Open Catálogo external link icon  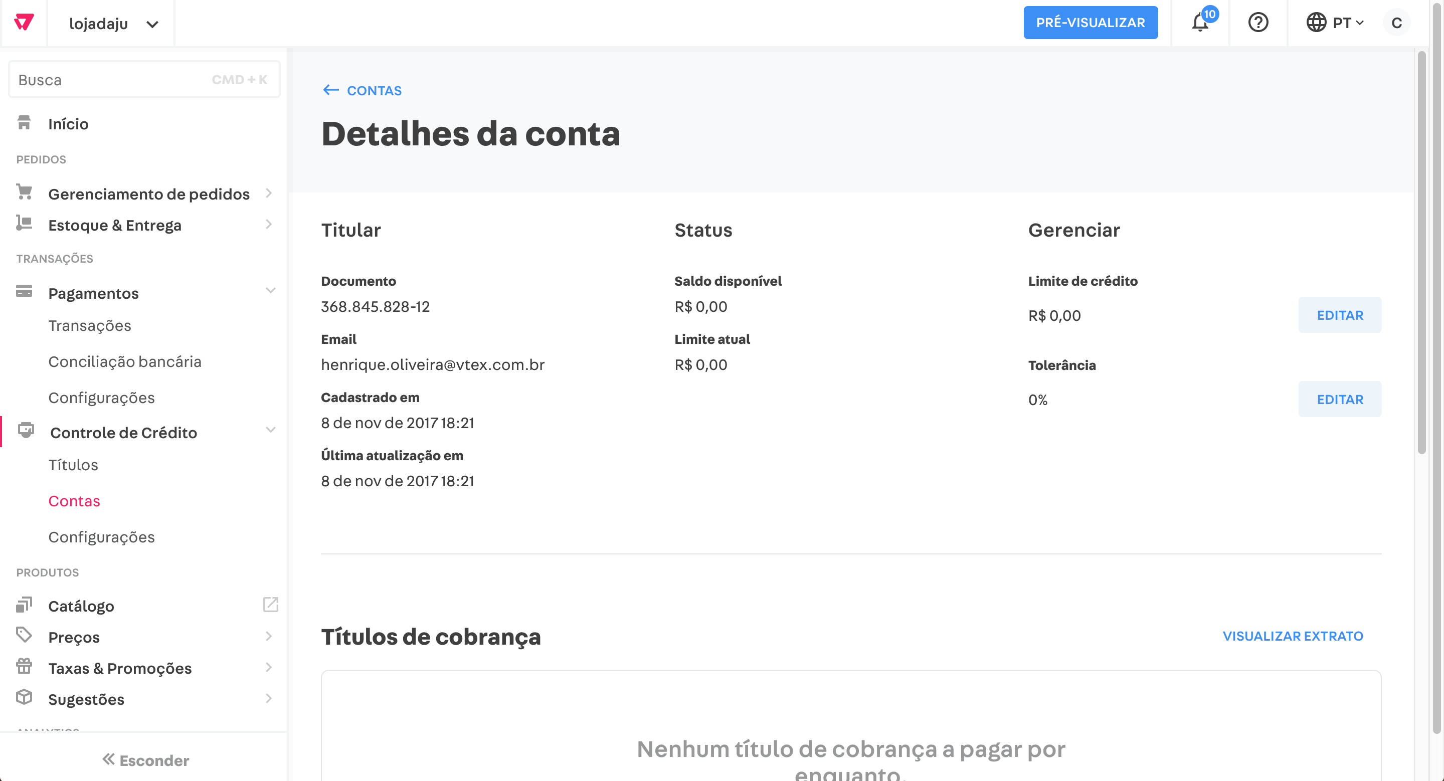(x=270, y=605)
